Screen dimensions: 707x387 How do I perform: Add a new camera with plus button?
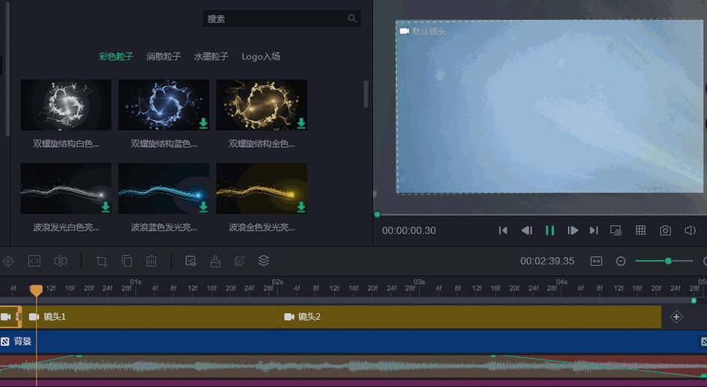676,317
